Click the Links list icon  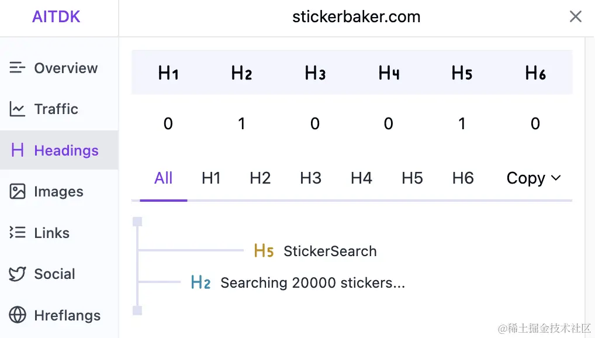(x=18, y=232)
